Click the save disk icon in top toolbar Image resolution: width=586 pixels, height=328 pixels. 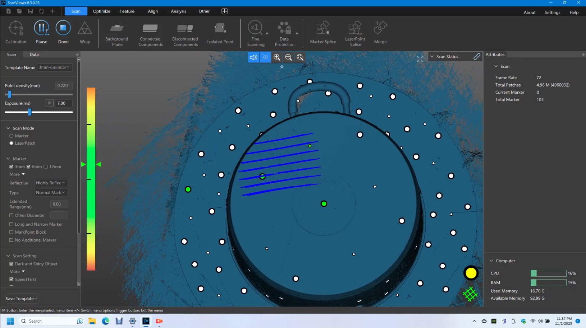pyautogui.click(x=31, y=11)
